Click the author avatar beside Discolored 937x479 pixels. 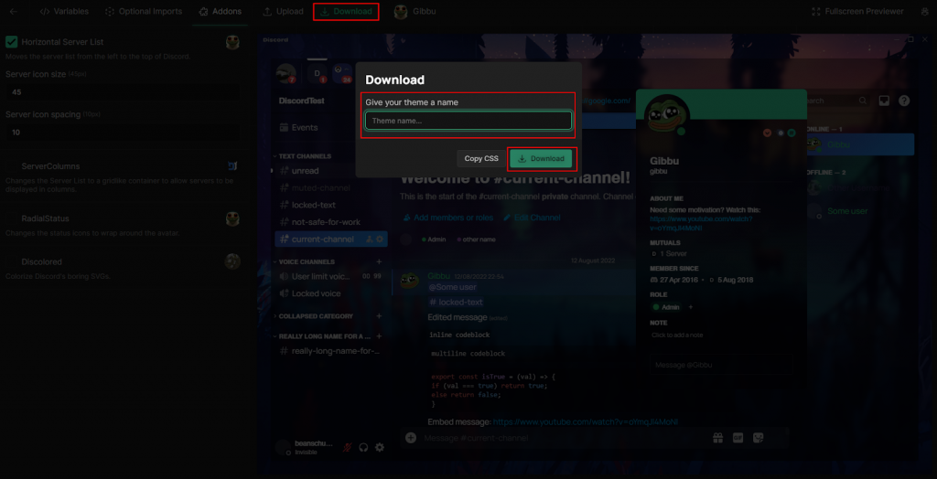(x=233, y=261)
